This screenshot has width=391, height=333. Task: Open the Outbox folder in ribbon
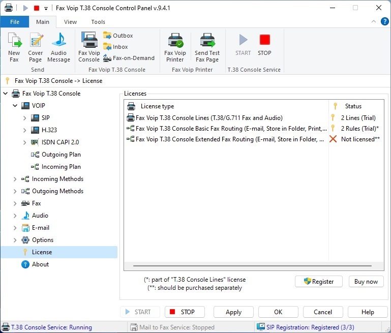point(118,36)
